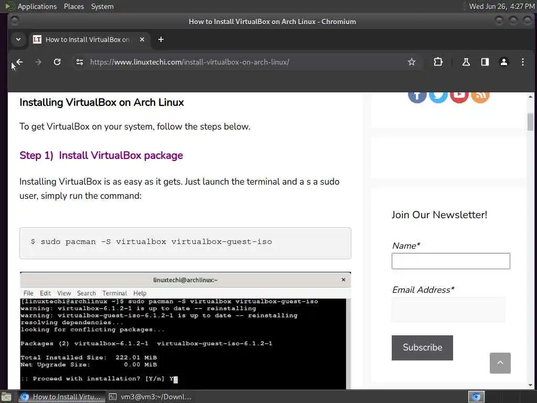Click the sudo pacman command code block

click(x=185, y=243)
